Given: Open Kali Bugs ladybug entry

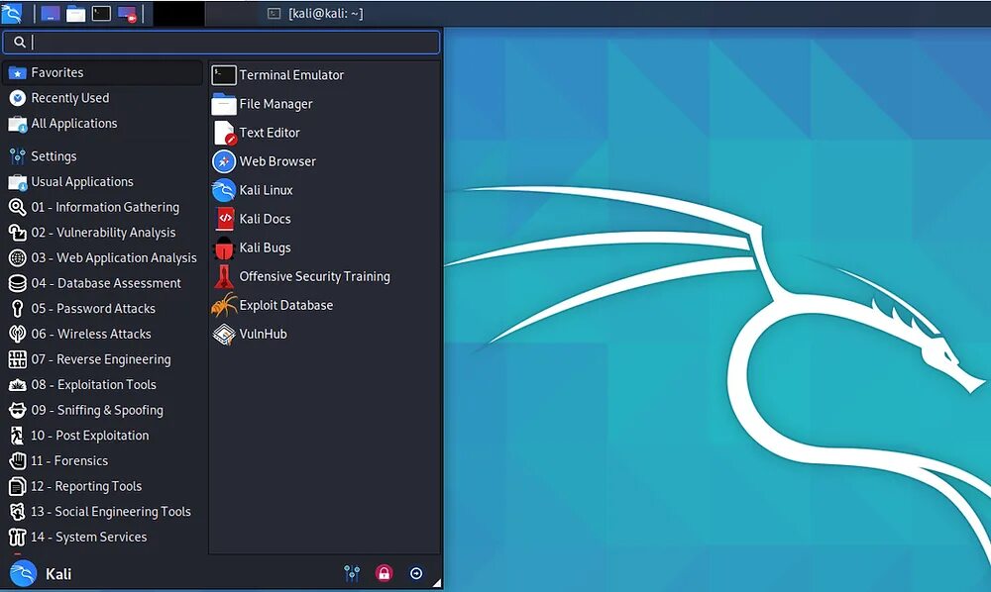Looking at the screenshot, I should (x=324, y=247).
